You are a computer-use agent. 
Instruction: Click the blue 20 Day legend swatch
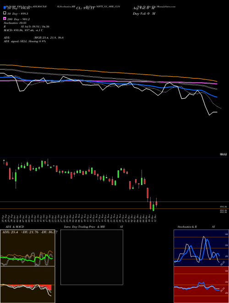coord(5,8)
